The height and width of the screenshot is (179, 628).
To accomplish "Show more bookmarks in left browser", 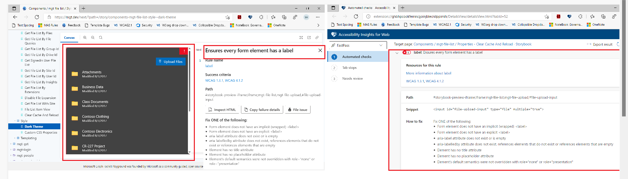I will tap(318, 25).
